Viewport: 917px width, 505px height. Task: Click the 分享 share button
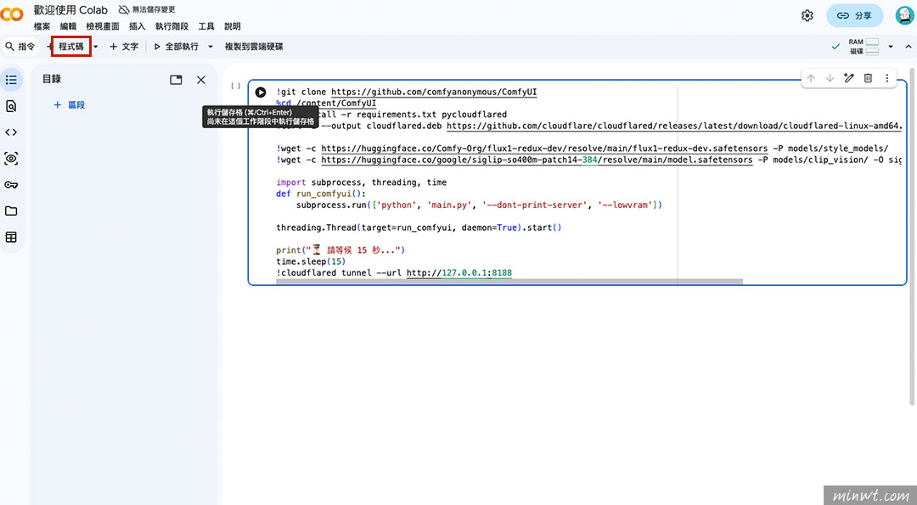click(854, 15)
